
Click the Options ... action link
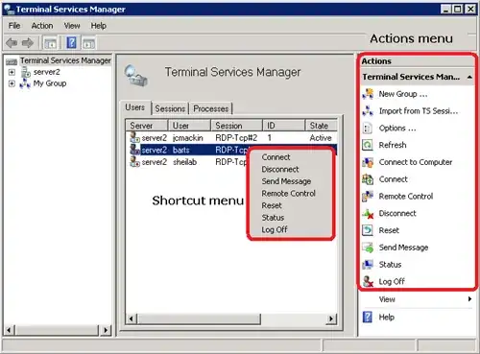pos(397,128)
